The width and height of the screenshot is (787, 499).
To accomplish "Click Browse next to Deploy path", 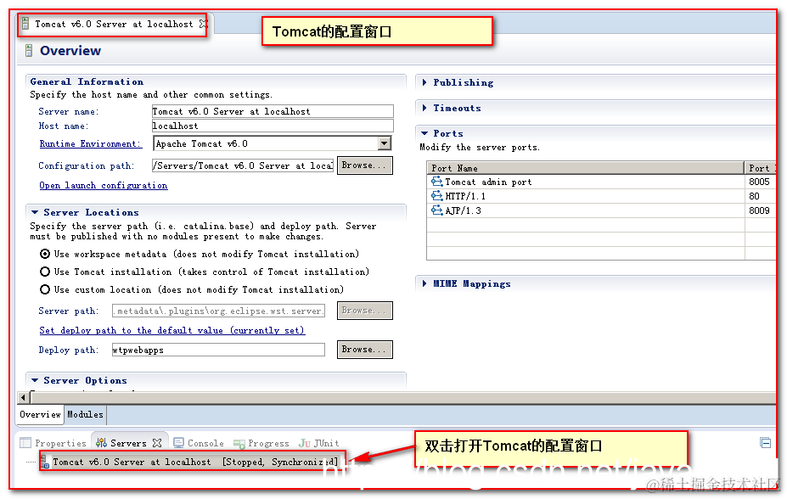I will 365,349.
